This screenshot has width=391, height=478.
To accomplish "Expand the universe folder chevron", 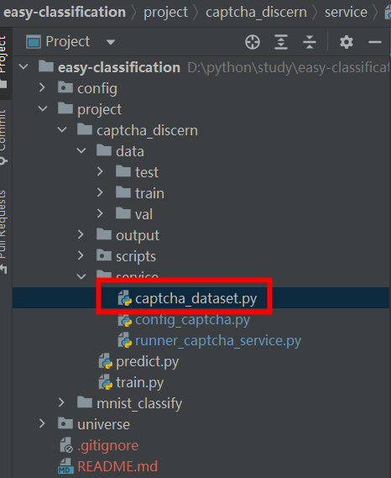I will (x=42, y=423).
